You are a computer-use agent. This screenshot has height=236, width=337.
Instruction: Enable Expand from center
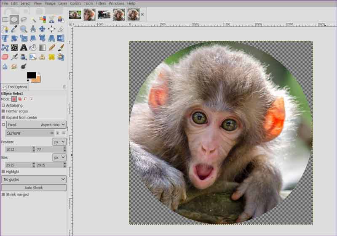(x=3, y=117)
